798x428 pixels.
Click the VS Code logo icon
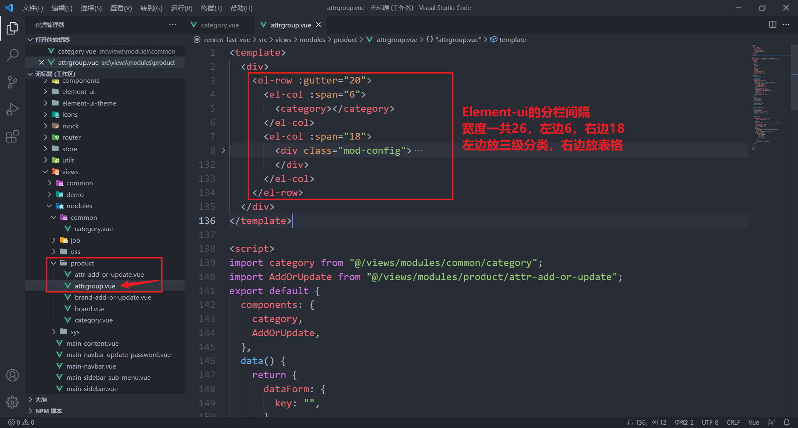(9, 8)
